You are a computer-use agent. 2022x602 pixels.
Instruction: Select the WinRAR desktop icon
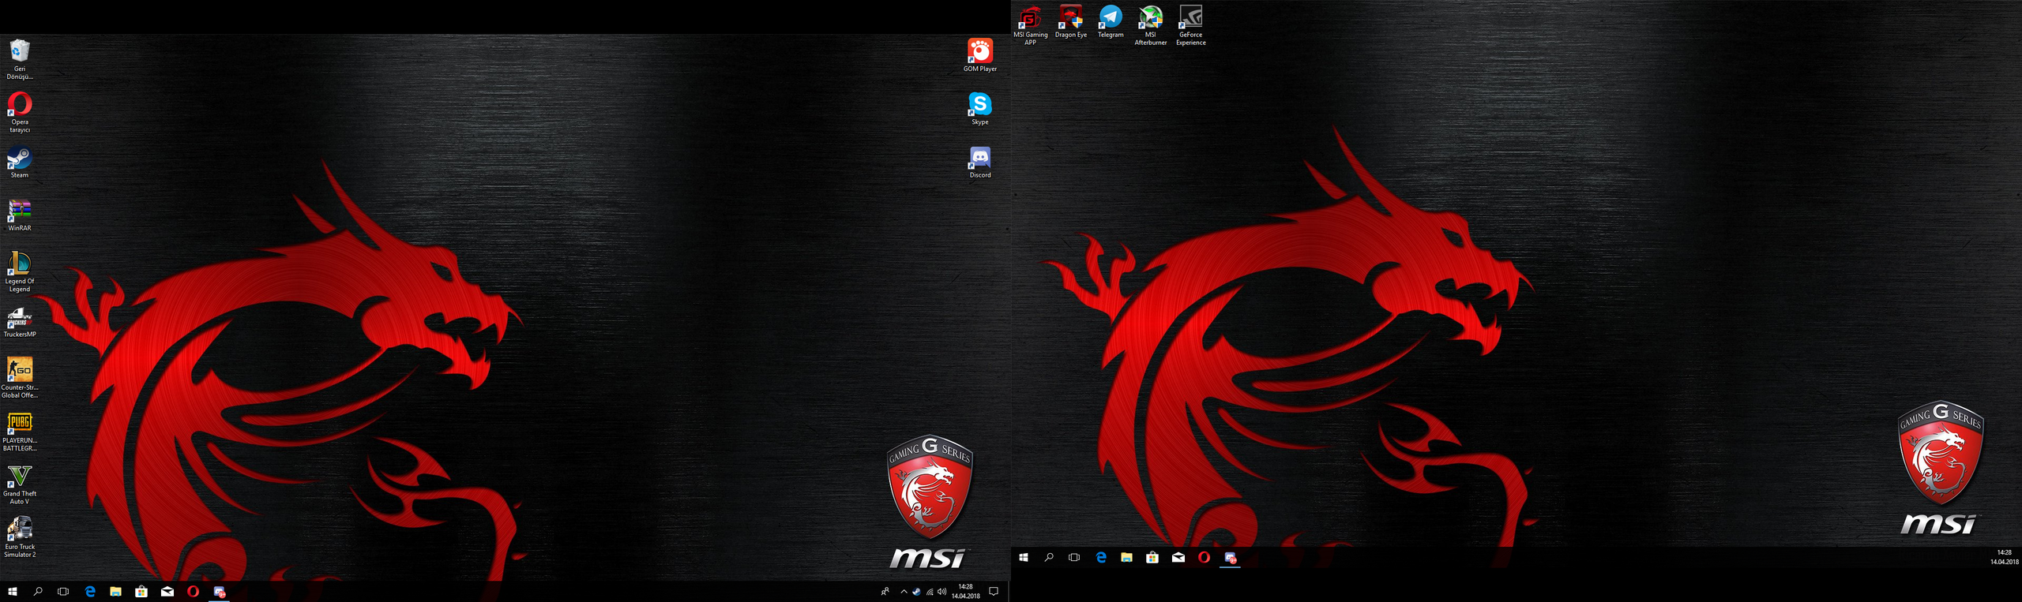(x=20, y=215)
